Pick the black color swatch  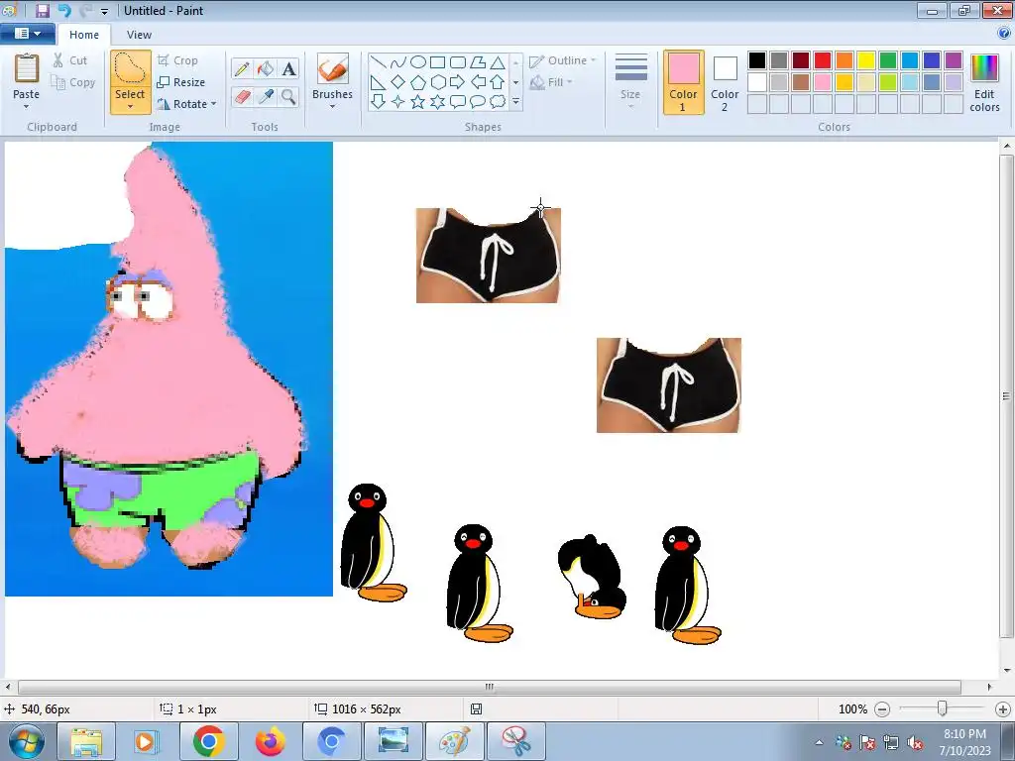(756, 60)
